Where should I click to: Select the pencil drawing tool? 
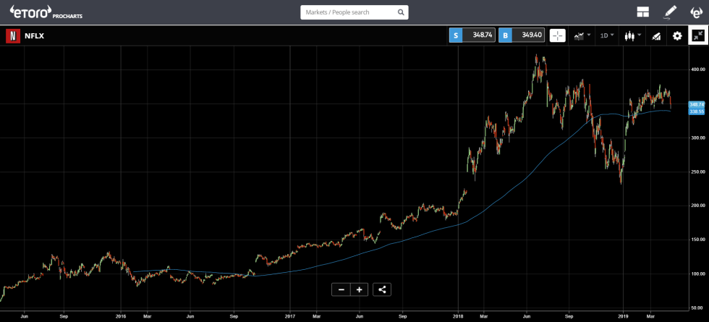(670, 12)
